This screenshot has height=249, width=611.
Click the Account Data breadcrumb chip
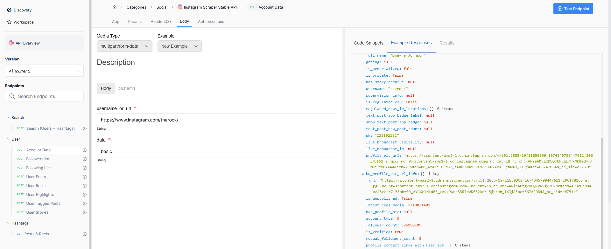coord(266,7)
